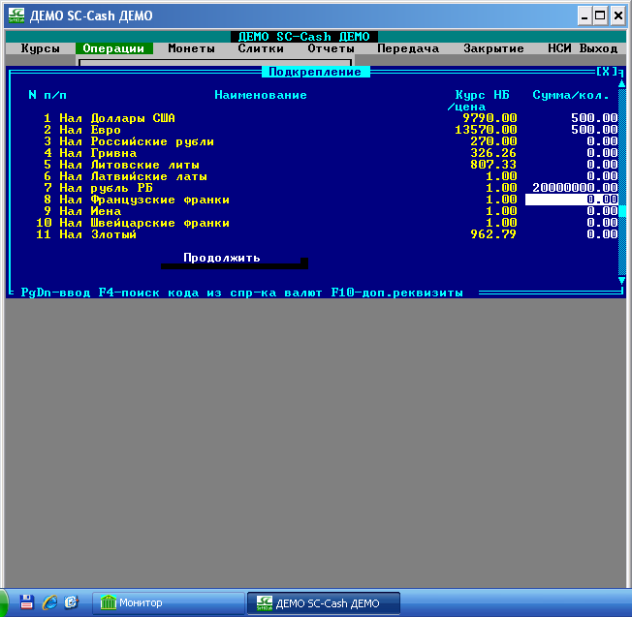632x617 pixels.
Task: Open the НСИ menu
Action: tap(559, 48)
